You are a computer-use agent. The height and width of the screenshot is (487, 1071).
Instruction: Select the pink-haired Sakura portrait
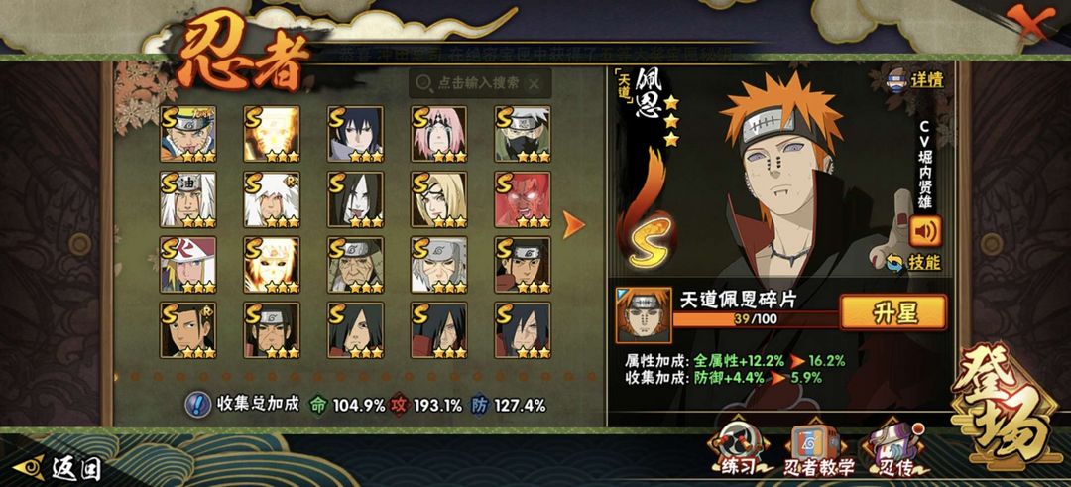pyautogui.click(x=438, y=134)
